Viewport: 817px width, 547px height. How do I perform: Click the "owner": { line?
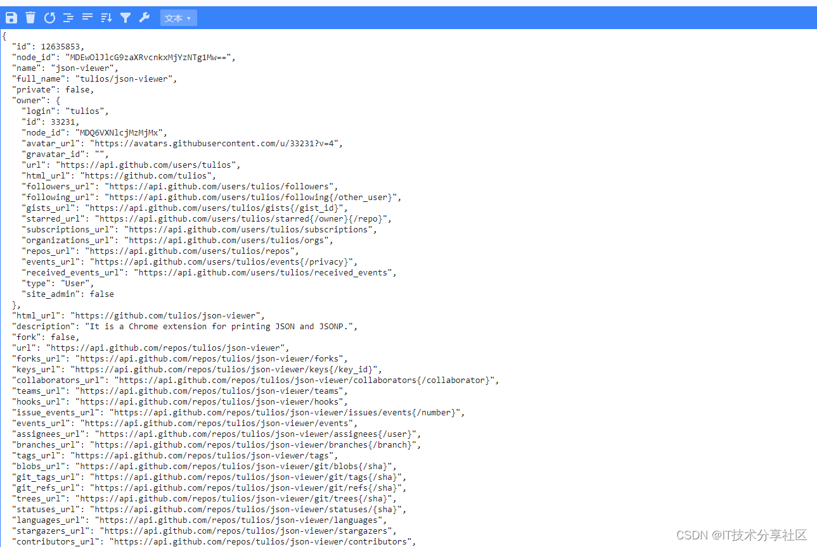pos(36,100)
